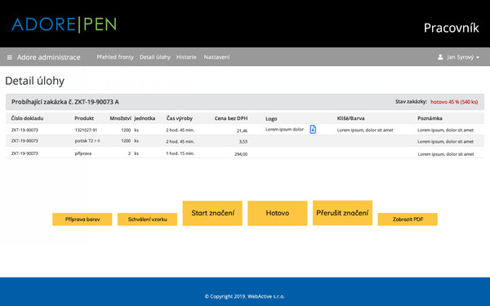Click the Příprava barev button
The width and height of the screenshot is (490, 306).
tap(82, 220)
